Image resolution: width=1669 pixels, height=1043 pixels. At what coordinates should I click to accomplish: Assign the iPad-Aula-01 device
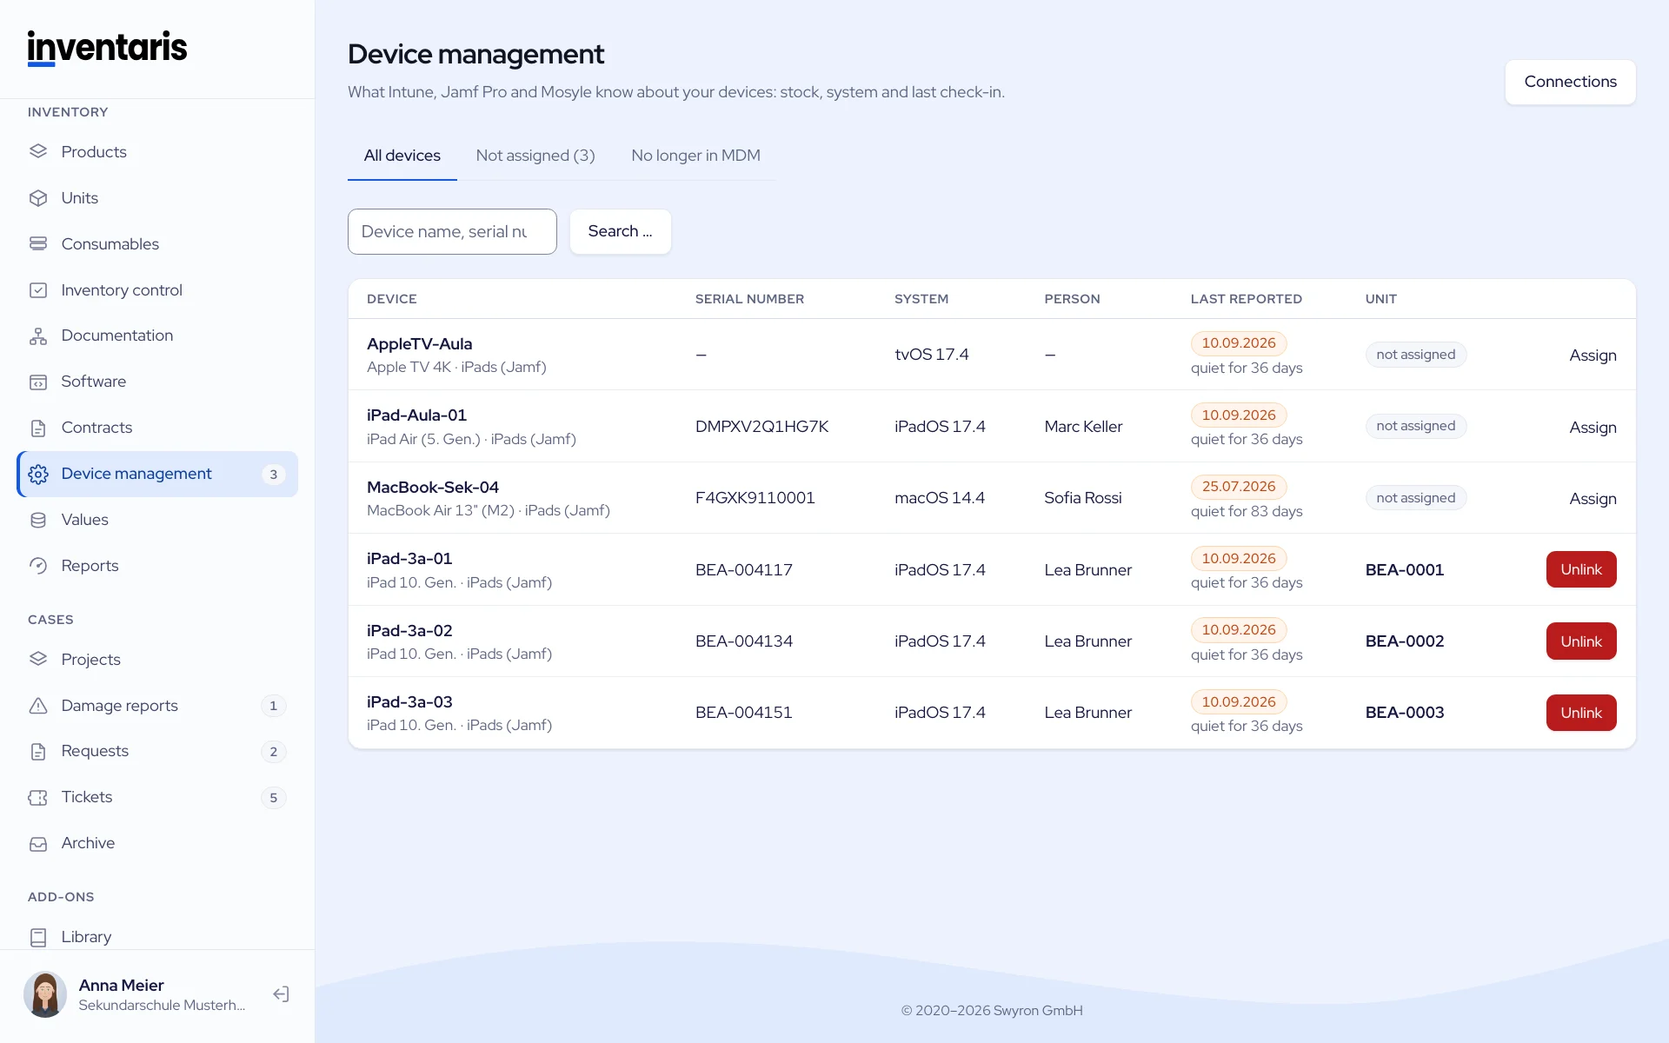click(1593, 427)
